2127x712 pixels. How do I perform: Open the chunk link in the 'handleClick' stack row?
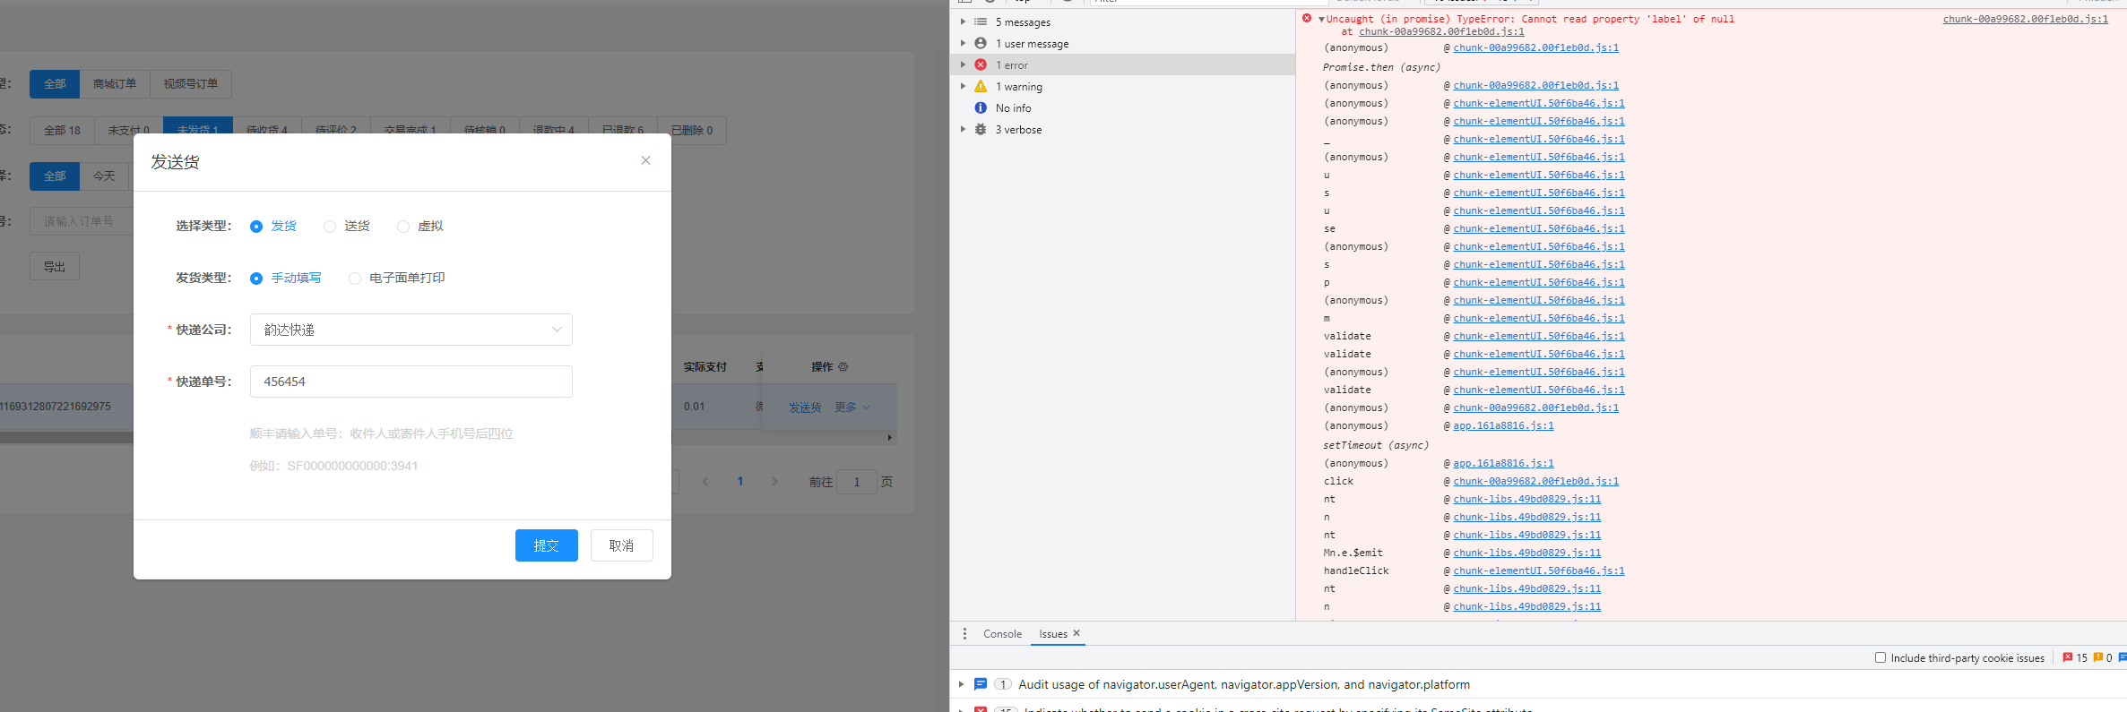(x=1538, y=570)
